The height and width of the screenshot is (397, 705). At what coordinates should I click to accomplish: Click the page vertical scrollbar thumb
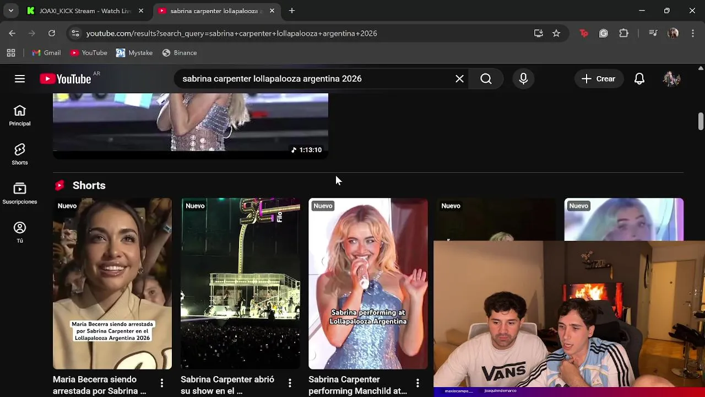point(701,121)
